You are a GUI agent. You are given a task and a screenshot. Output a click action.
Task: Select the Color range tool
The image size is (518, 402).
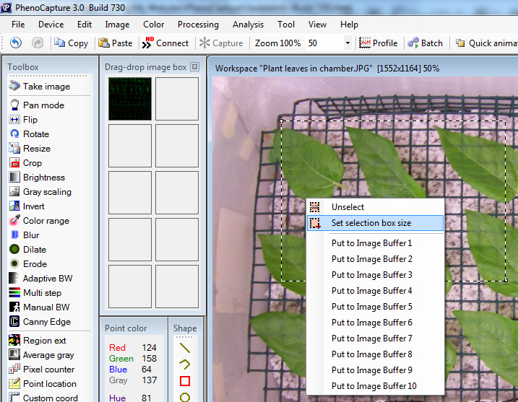(x=46, y=221)
